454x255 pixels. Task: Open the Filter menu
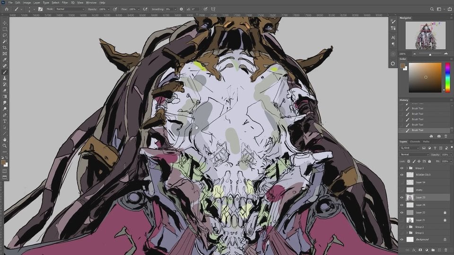65,3
